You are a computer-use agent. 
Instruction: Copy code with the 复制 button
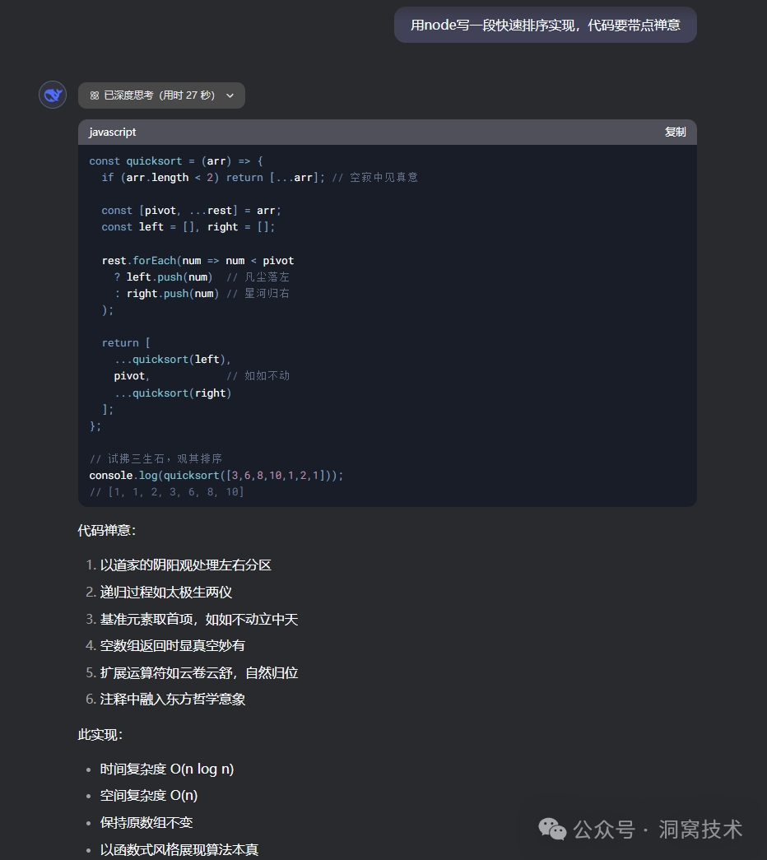point(675,132)
